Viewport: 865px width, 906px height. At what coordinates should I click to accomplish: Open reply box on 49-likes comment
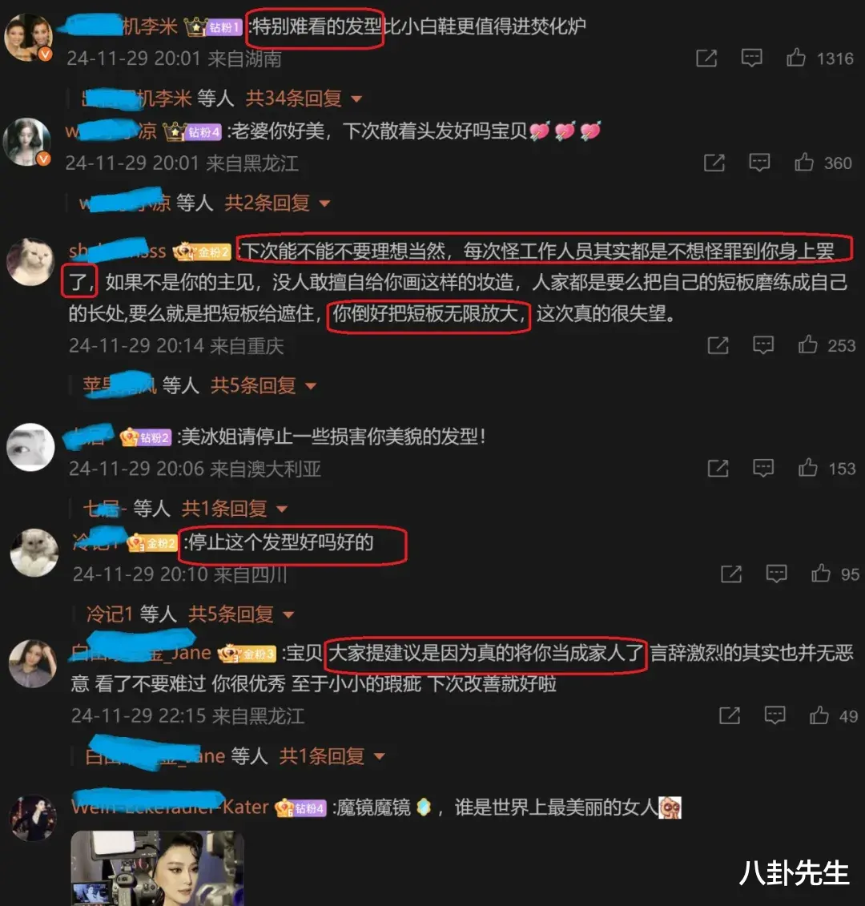click(x=774, y=715)
